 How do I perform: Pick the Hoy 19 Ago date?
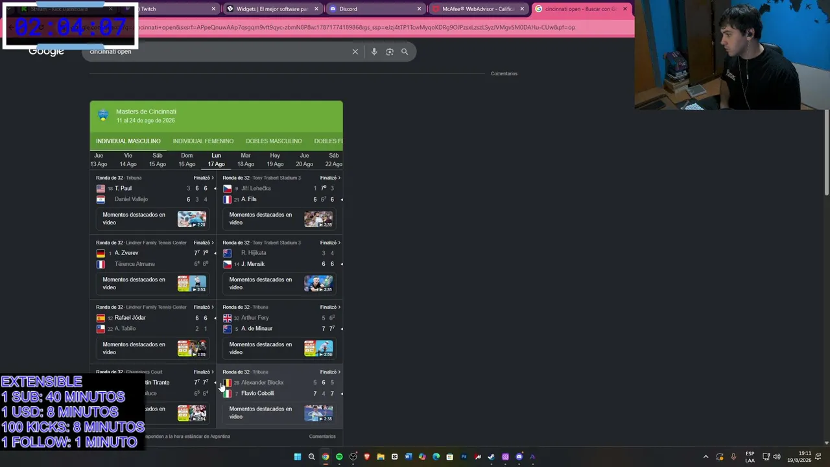275,160
